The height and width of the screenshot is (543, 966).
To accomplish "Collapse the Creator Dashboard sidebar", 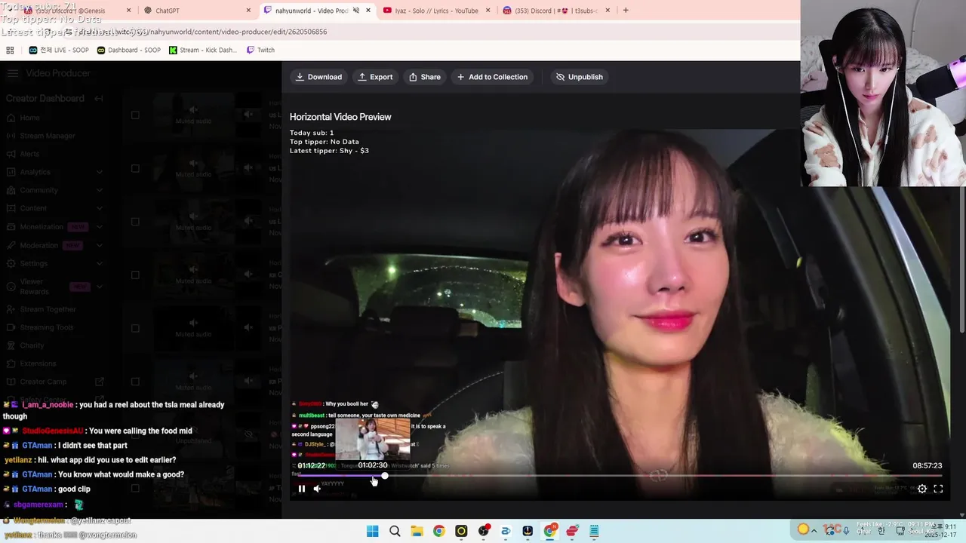I will (98, 99).
